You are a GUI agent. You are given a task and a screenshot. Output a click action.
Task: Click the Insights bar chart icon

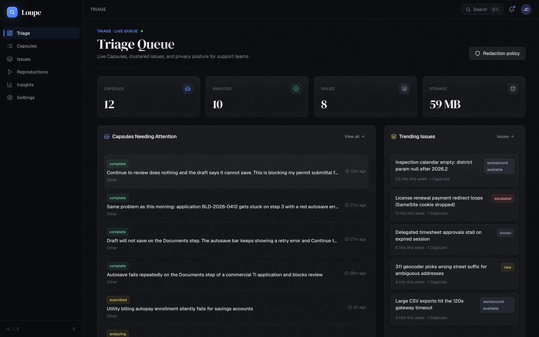pos(10,85)
